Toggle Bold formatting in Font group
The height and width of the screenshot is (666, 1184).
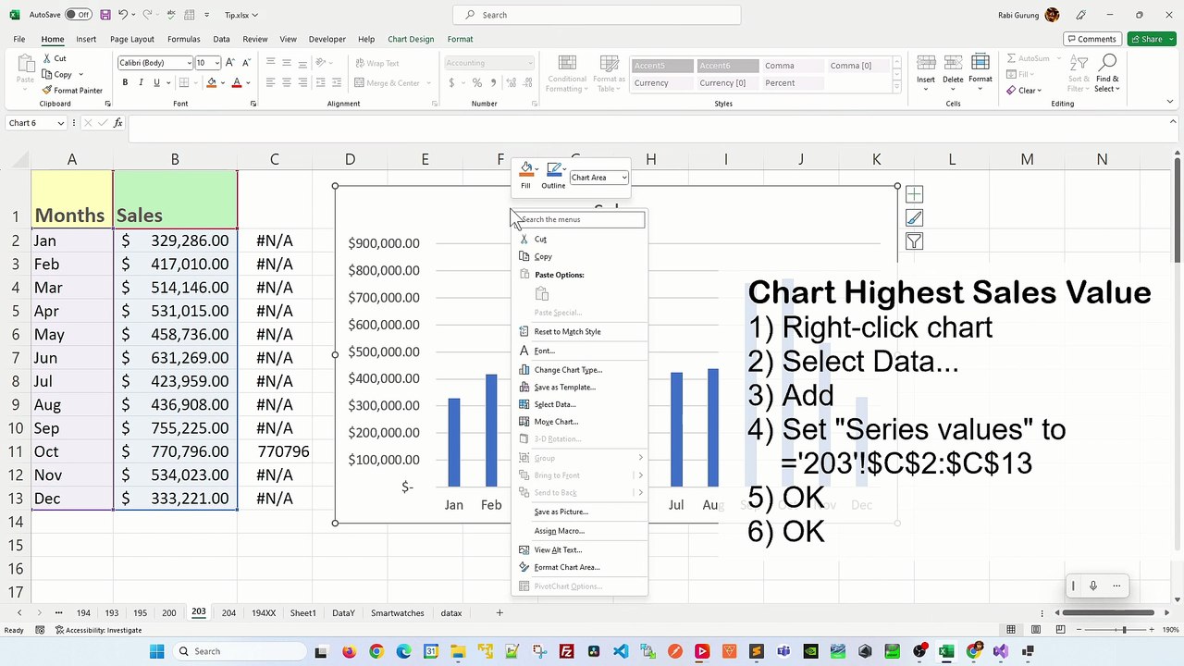point(125,82)
